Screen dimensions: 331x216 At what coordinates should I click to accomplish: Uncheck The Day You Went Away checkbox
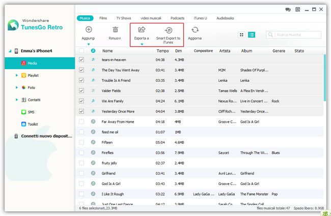[81, 70]
